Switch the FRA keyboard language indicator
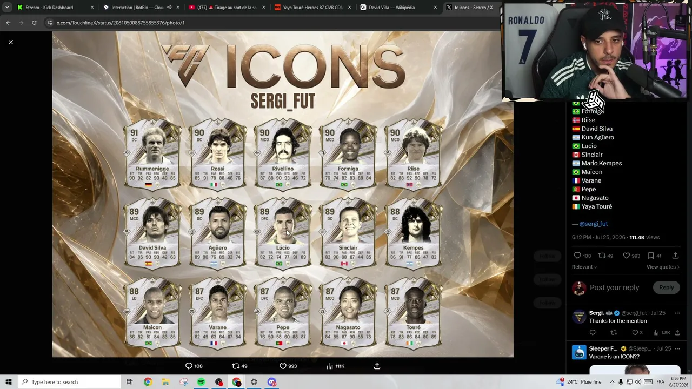Screen dimensions: 692x389 pos(660,382)
